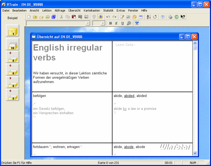
Task: Apply italic K formatting
Action: [116, 23]
